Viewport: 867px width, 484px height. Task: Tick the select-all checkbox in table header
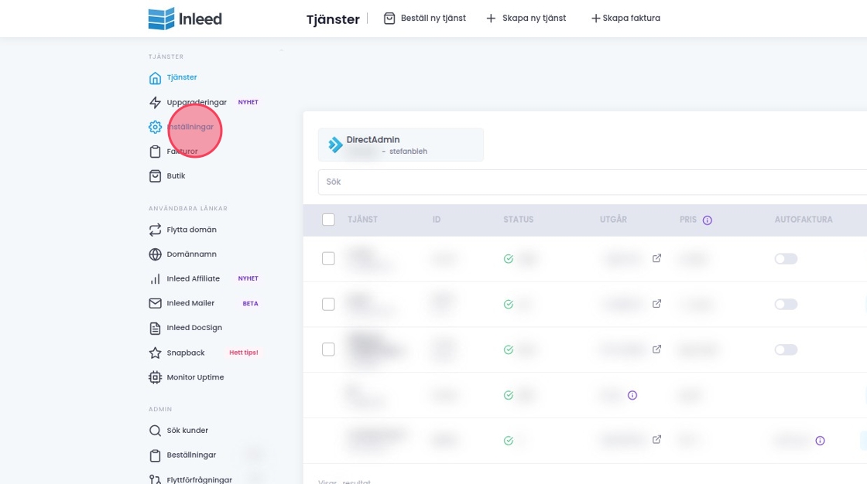click(x=328, y=220)
